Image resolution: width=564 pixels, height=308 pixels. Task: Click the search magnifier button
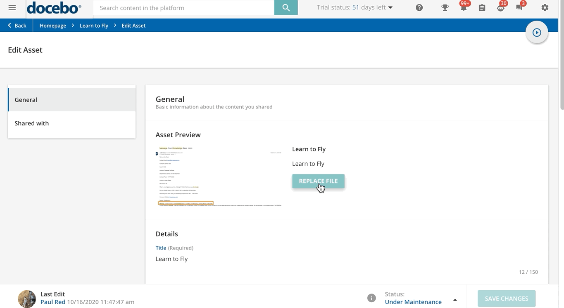pyautogui.click(x=286, y=7)
